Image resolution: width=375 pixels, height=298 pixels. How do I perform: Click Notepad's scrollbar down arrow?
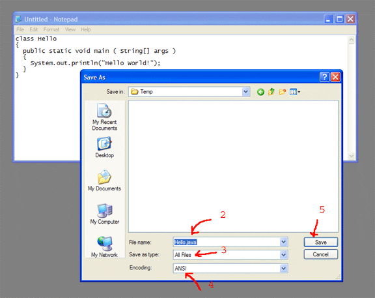coord(351,156)
